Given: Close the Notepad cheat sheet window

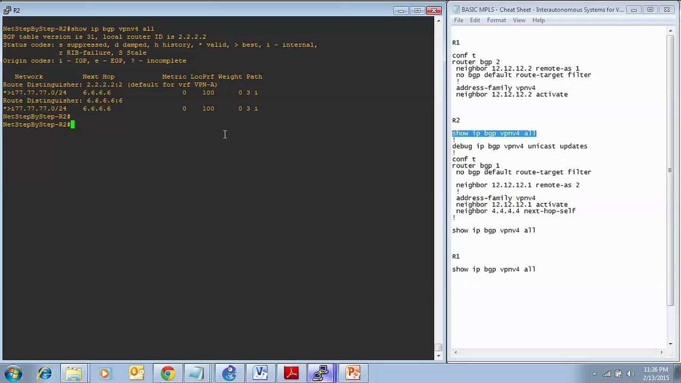Looking at the screenshot, I should tap(667, 10).
